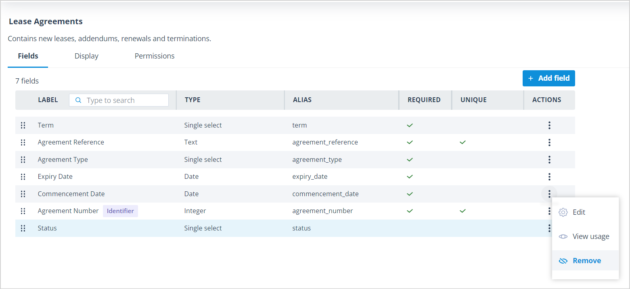
Task: Choose View usage from the actions menu
Action: pyautogui.click(x=585, y=237)
